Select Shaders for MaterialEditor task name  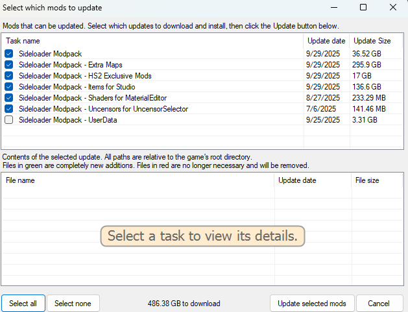pyautogui.click(x=93, y=98)
